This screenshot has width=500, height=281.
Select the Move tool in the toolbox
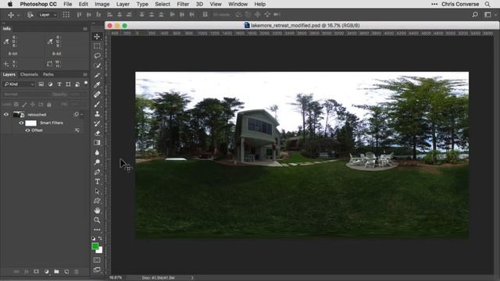pyautogui.click(x=97, y=37)
